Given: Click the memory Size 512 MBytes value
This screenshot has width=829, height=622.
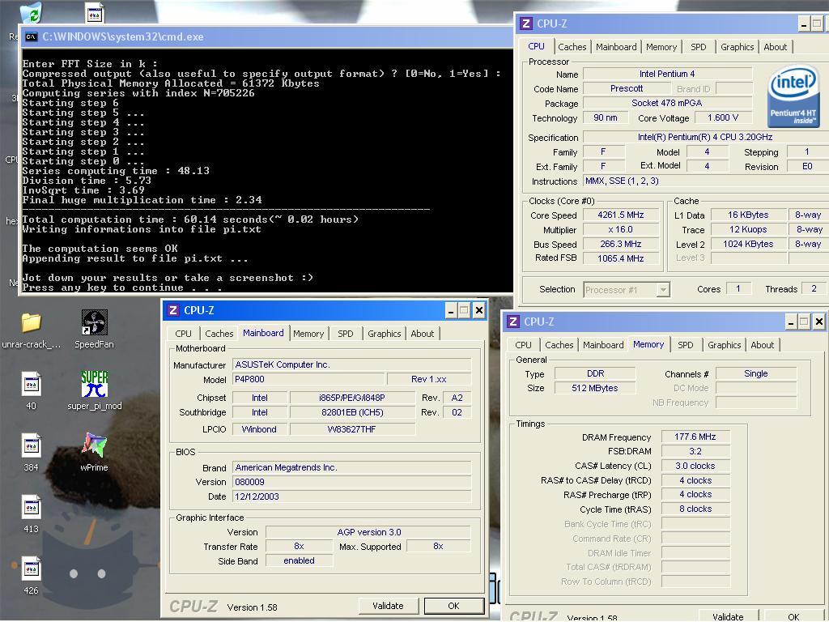Looking at the screenshot, I should click(595, 388).
